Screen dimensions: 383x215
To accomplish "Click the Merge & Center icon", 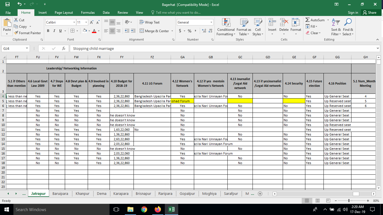I will tap(142, 31).
